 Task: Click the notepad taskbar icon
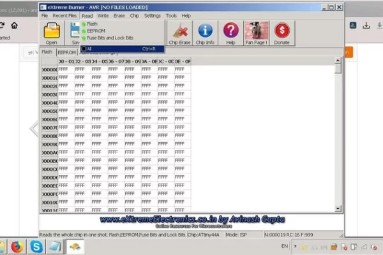coord(55,247)
